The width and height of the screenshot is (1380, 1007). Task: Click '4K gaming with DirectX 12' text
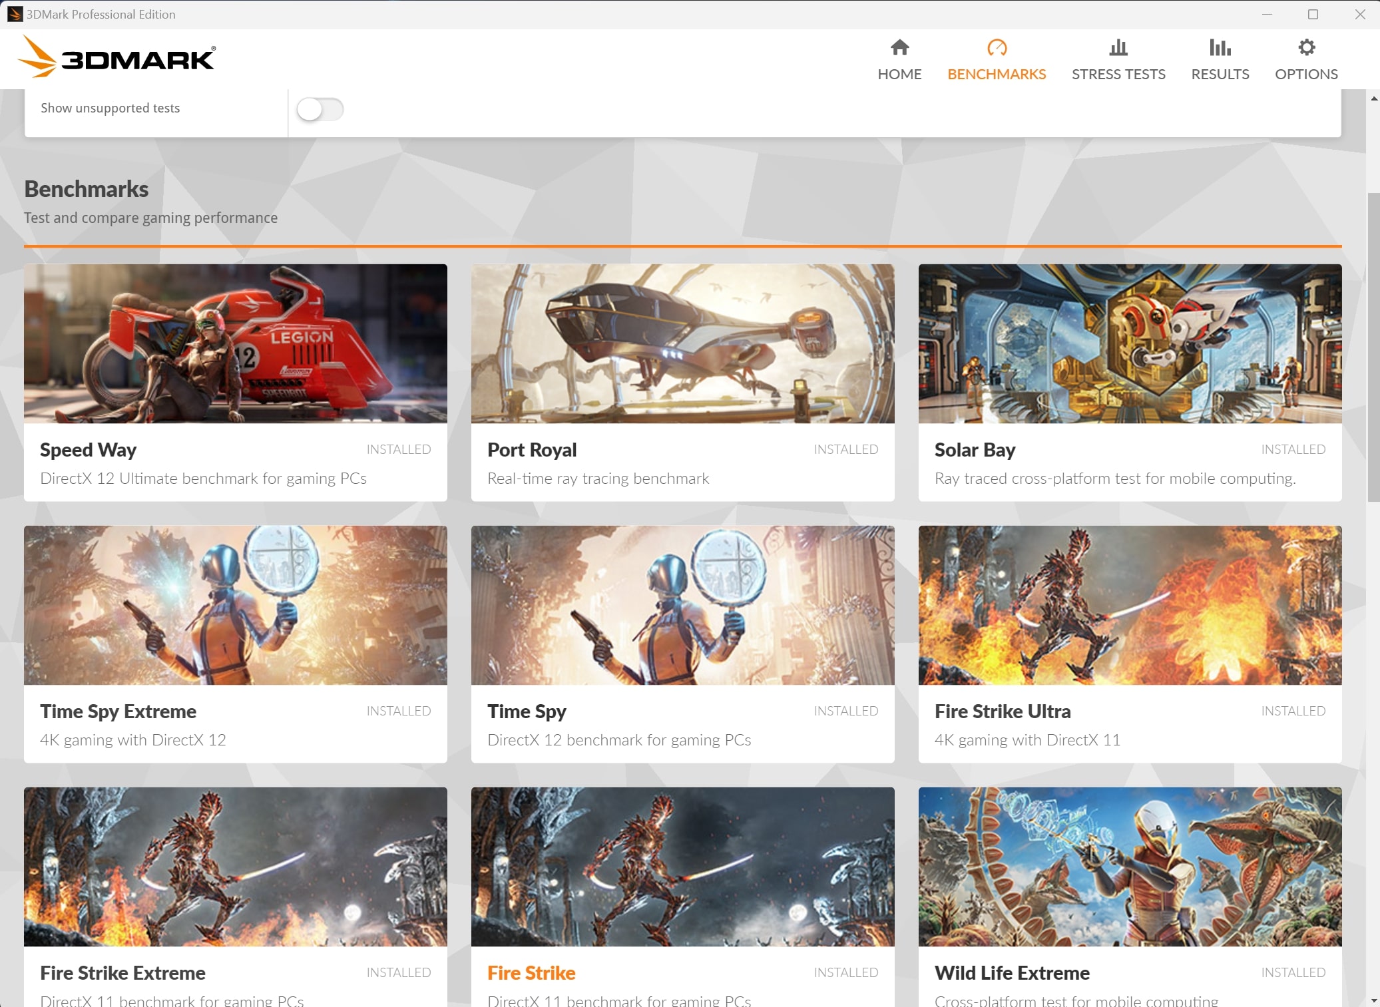point(133,740)
